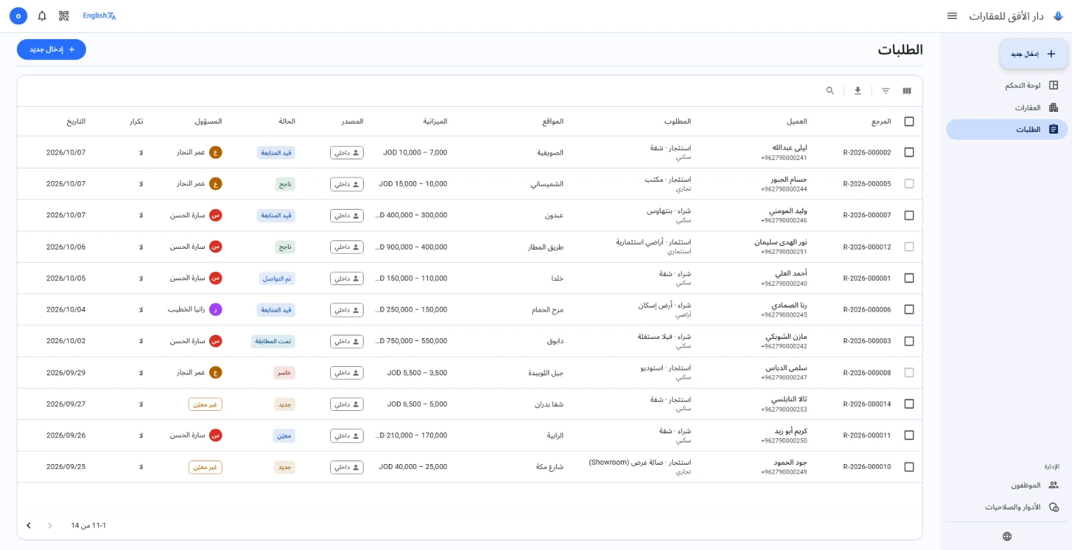The image size is (1072, 550).
Task: Open الأدوار والصلاحيات in the sidebar
Action: point(1007,507)
